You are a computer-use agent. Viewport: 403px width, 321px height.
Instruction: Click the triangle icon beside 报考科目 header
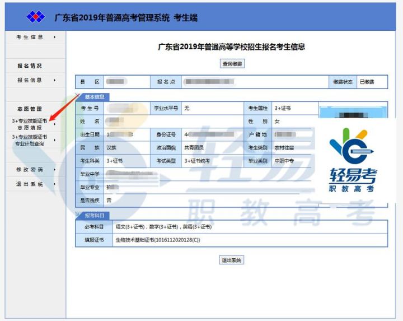(x=79, y=215)
